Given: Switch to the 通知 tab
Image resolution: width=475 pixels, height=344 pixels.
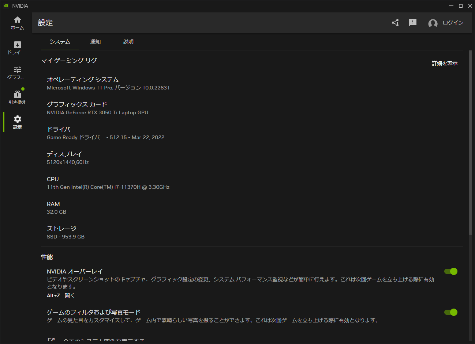Looking at the screenshot, I should tap(95, 42).
